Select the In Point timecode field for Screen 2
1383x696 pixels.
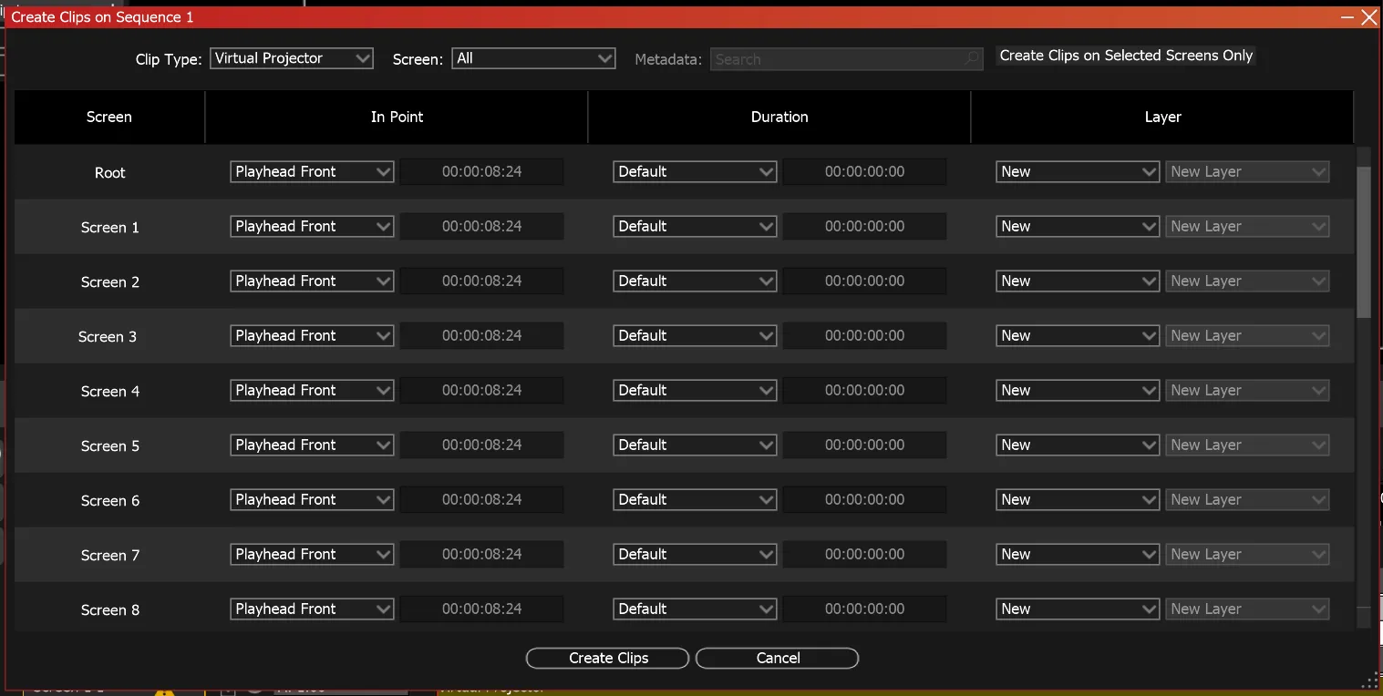pos(481,281)
